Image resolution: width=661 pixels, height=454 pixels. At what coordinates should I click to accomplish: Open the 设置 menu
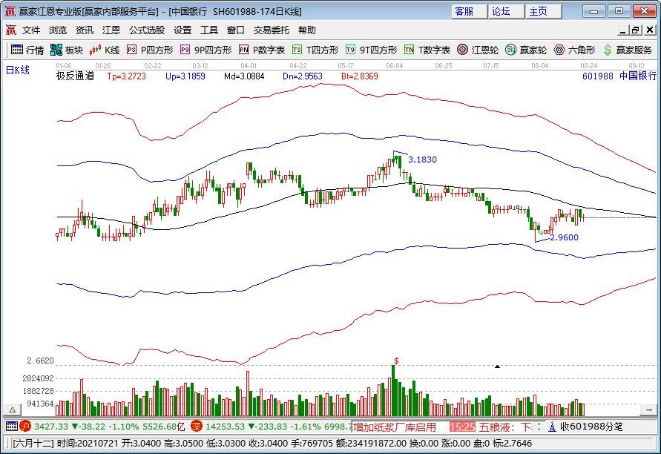[x=182, y=30]
